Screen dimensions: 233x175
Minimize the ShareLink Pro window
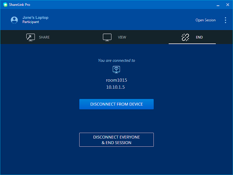[x=218, y=5]
